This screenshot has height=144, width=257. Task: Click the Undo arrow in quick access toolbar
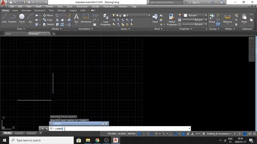pos(33,2)
